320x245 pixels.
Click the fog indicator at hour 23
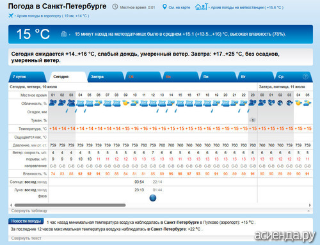click(253, 120)
